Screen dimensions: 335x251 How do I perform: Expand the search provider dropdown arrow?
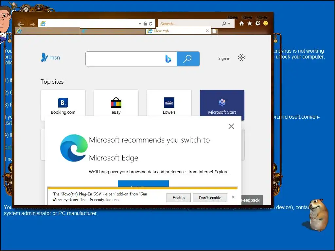pyautogui.click(x=229, y=24)
